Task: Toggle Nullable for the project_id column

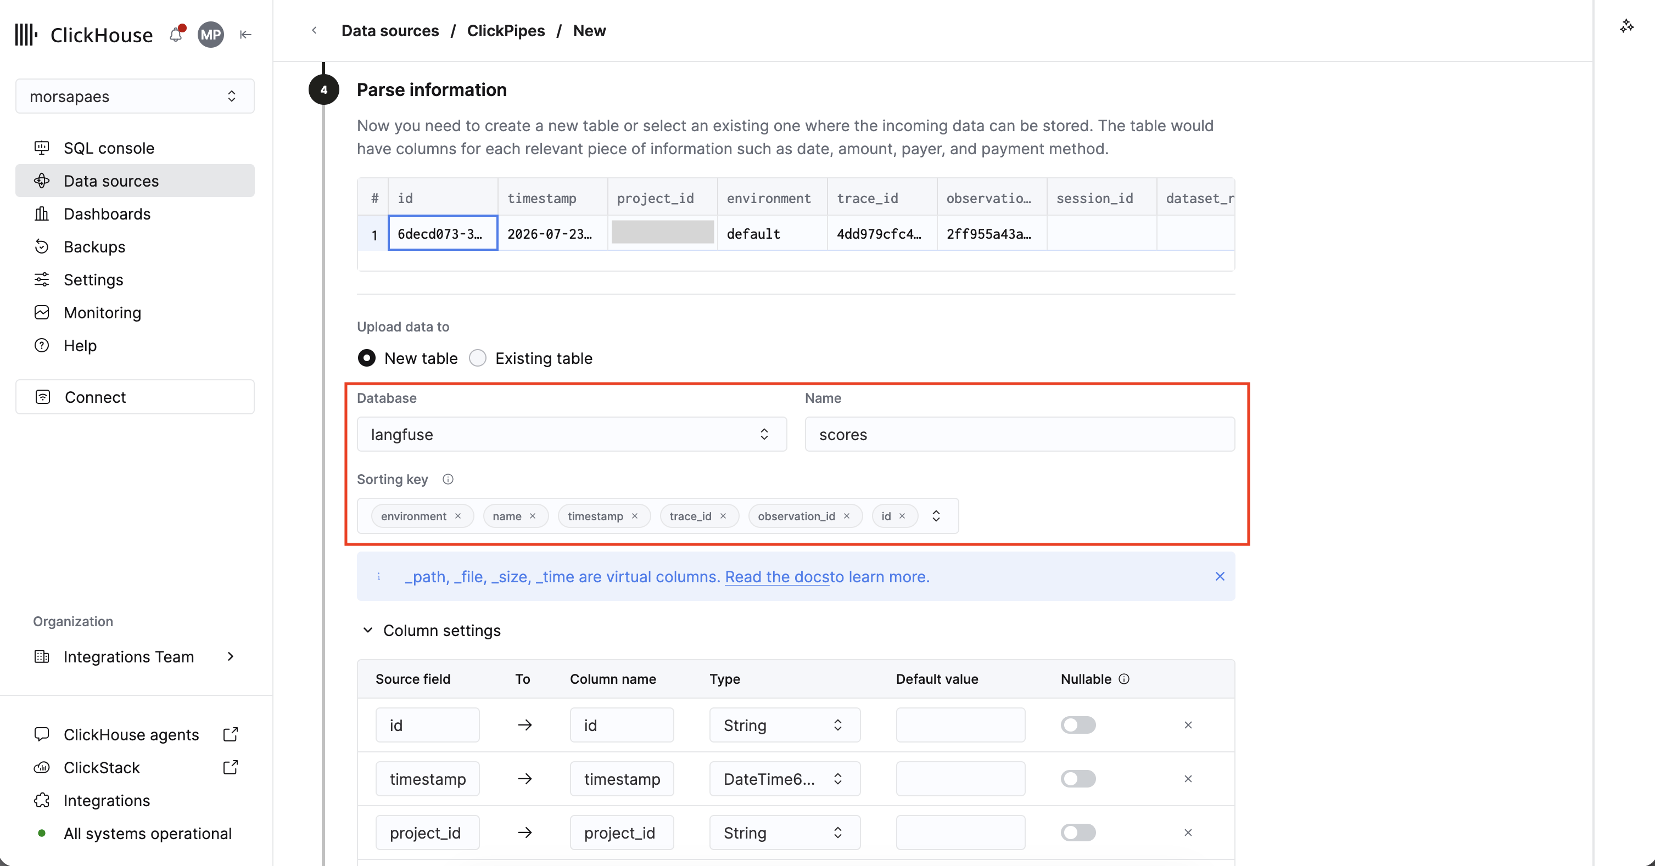Action: point(1078,833)
